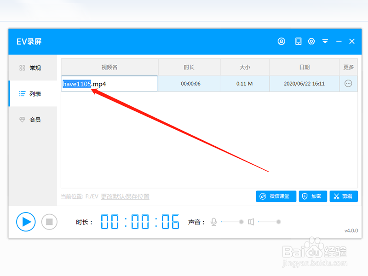368x276 pixels.
Task: Click the 大小 column header
Action: [x=245, y=67]
